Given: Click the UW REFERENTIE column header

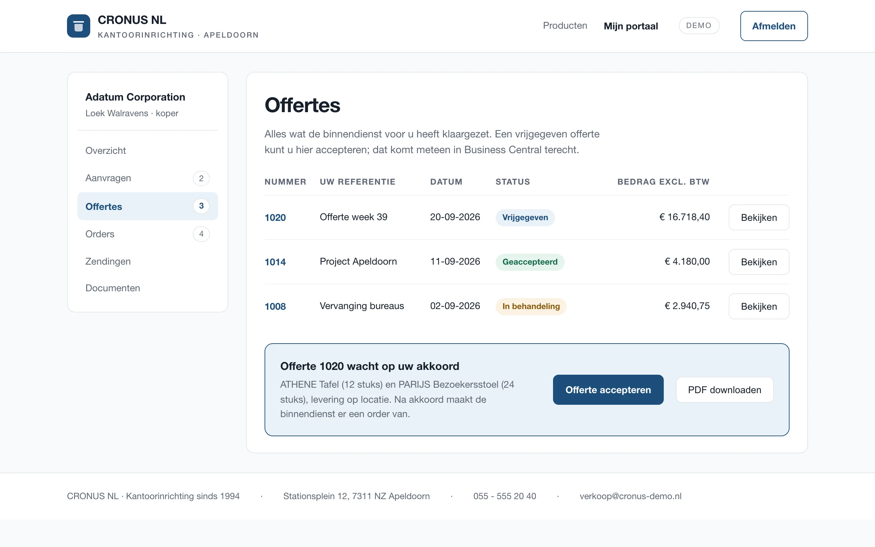Looking at the screenshot, I should point(357,182).
